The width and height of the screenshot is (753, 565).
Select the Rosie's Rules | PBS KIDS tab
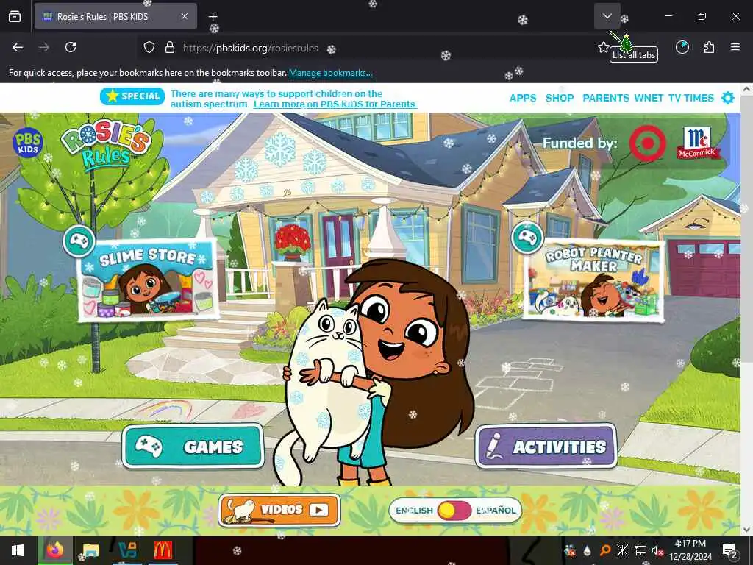(115, 16)
